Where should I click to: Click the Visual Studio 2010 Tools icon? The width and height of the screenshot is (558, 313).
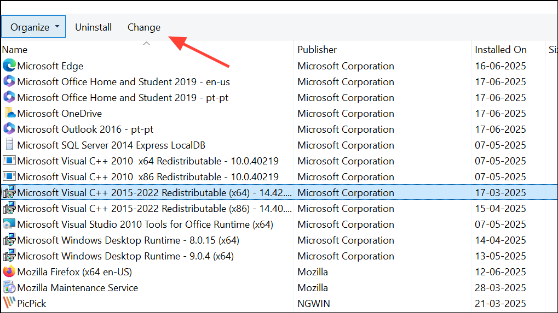pos(9,224)
